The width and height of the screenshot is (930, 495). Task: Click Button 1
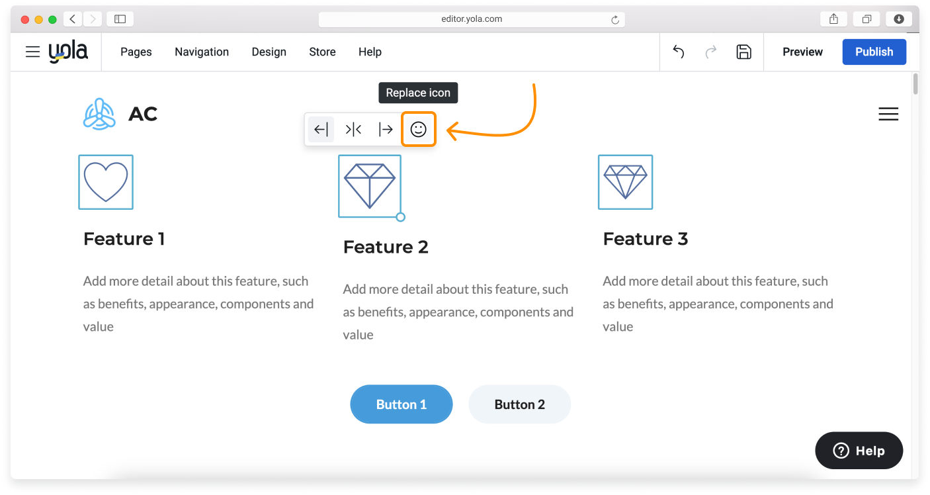(x=401, y=404)
